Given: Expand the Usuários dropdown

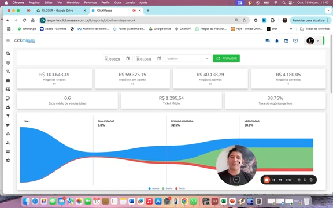Looking at the screenshot, I should pyautogui.click(x=188, y=58).
